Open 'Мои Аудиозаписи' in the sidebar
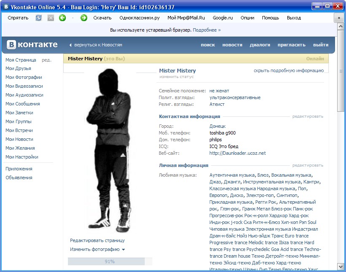The width and height of the screenshot is (346, 272). [24, 95]
